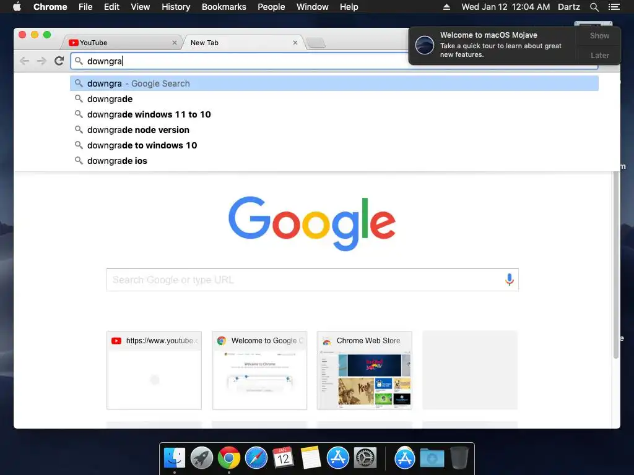Click the page's vertical scrollbar

click(616, 265)
